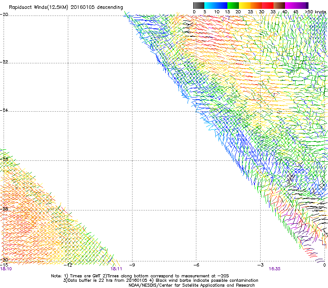Click the -9 longitude axis label
Image resolution: width=328 pixels, height=288 pixels.
click(132, 265)
